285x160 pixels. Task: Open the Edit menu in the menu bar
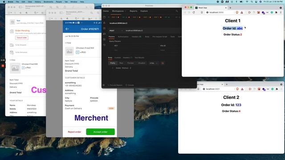click(x=23, y=2)
